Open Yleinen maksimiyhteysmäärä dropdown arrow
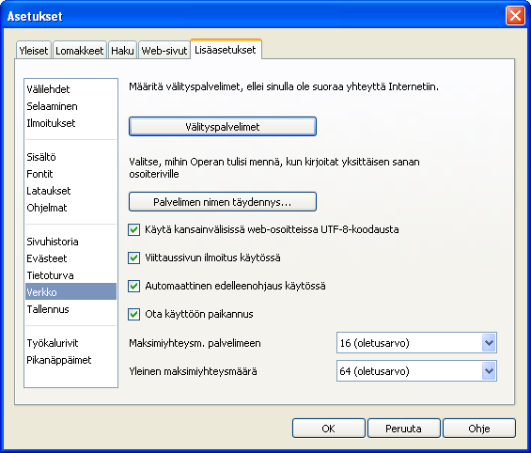 [x=489, y=371]
